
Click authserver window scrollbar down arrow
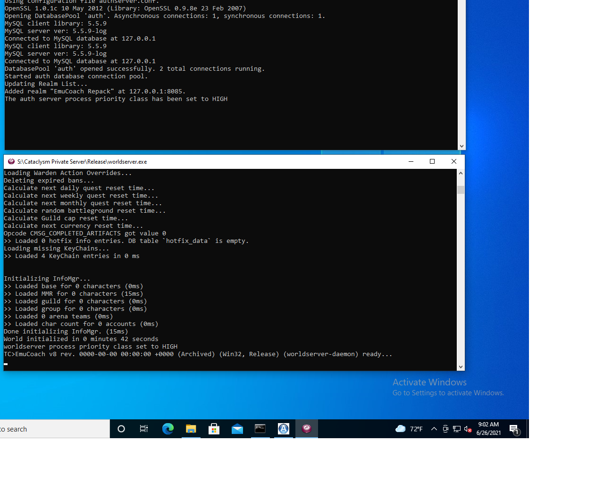coord(461,146)
